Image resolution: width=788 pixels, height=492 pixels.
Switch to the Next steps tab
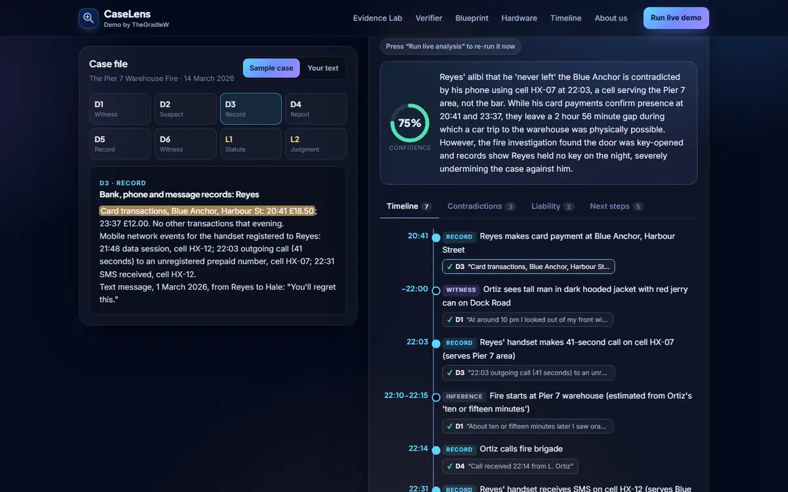tap(616, 207)
